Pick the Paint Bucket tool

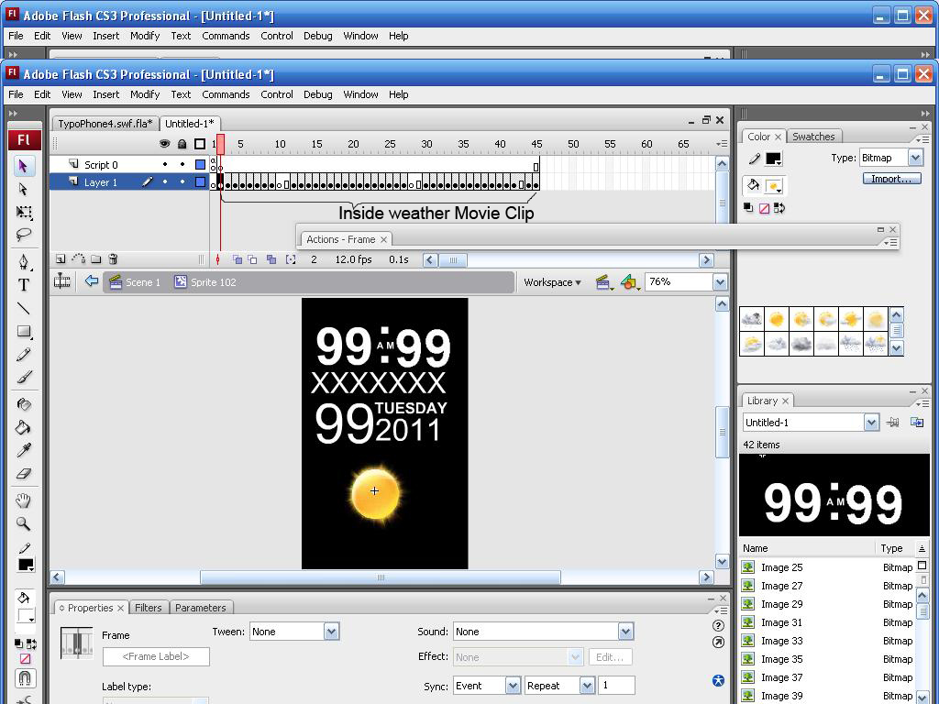point(24,427)
